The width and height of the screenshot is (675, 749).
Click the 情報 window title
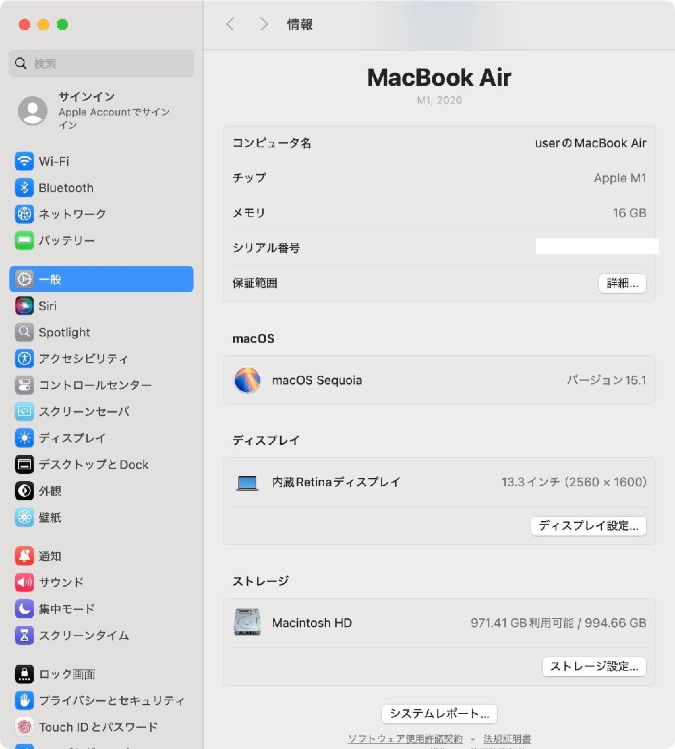point(300,24)
